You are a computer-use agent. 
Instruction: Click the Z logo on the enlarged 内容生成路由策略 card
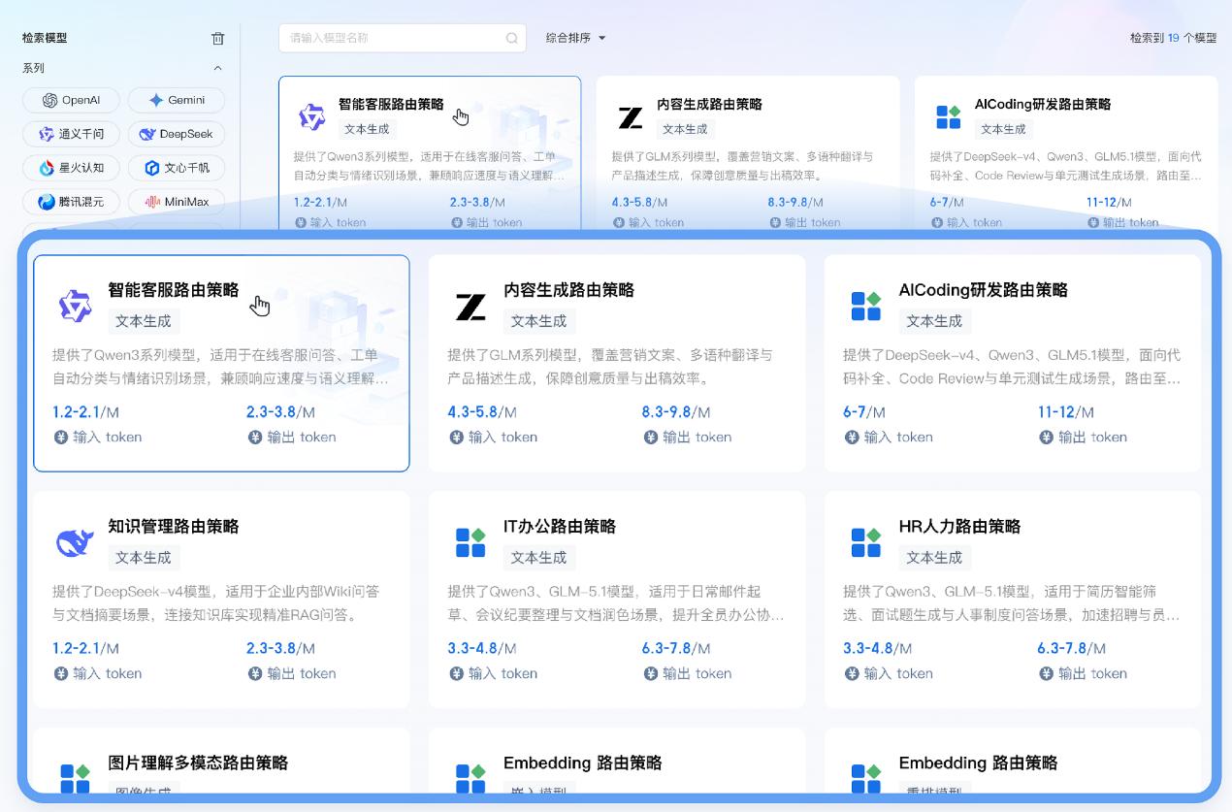[x=470, y=306]
